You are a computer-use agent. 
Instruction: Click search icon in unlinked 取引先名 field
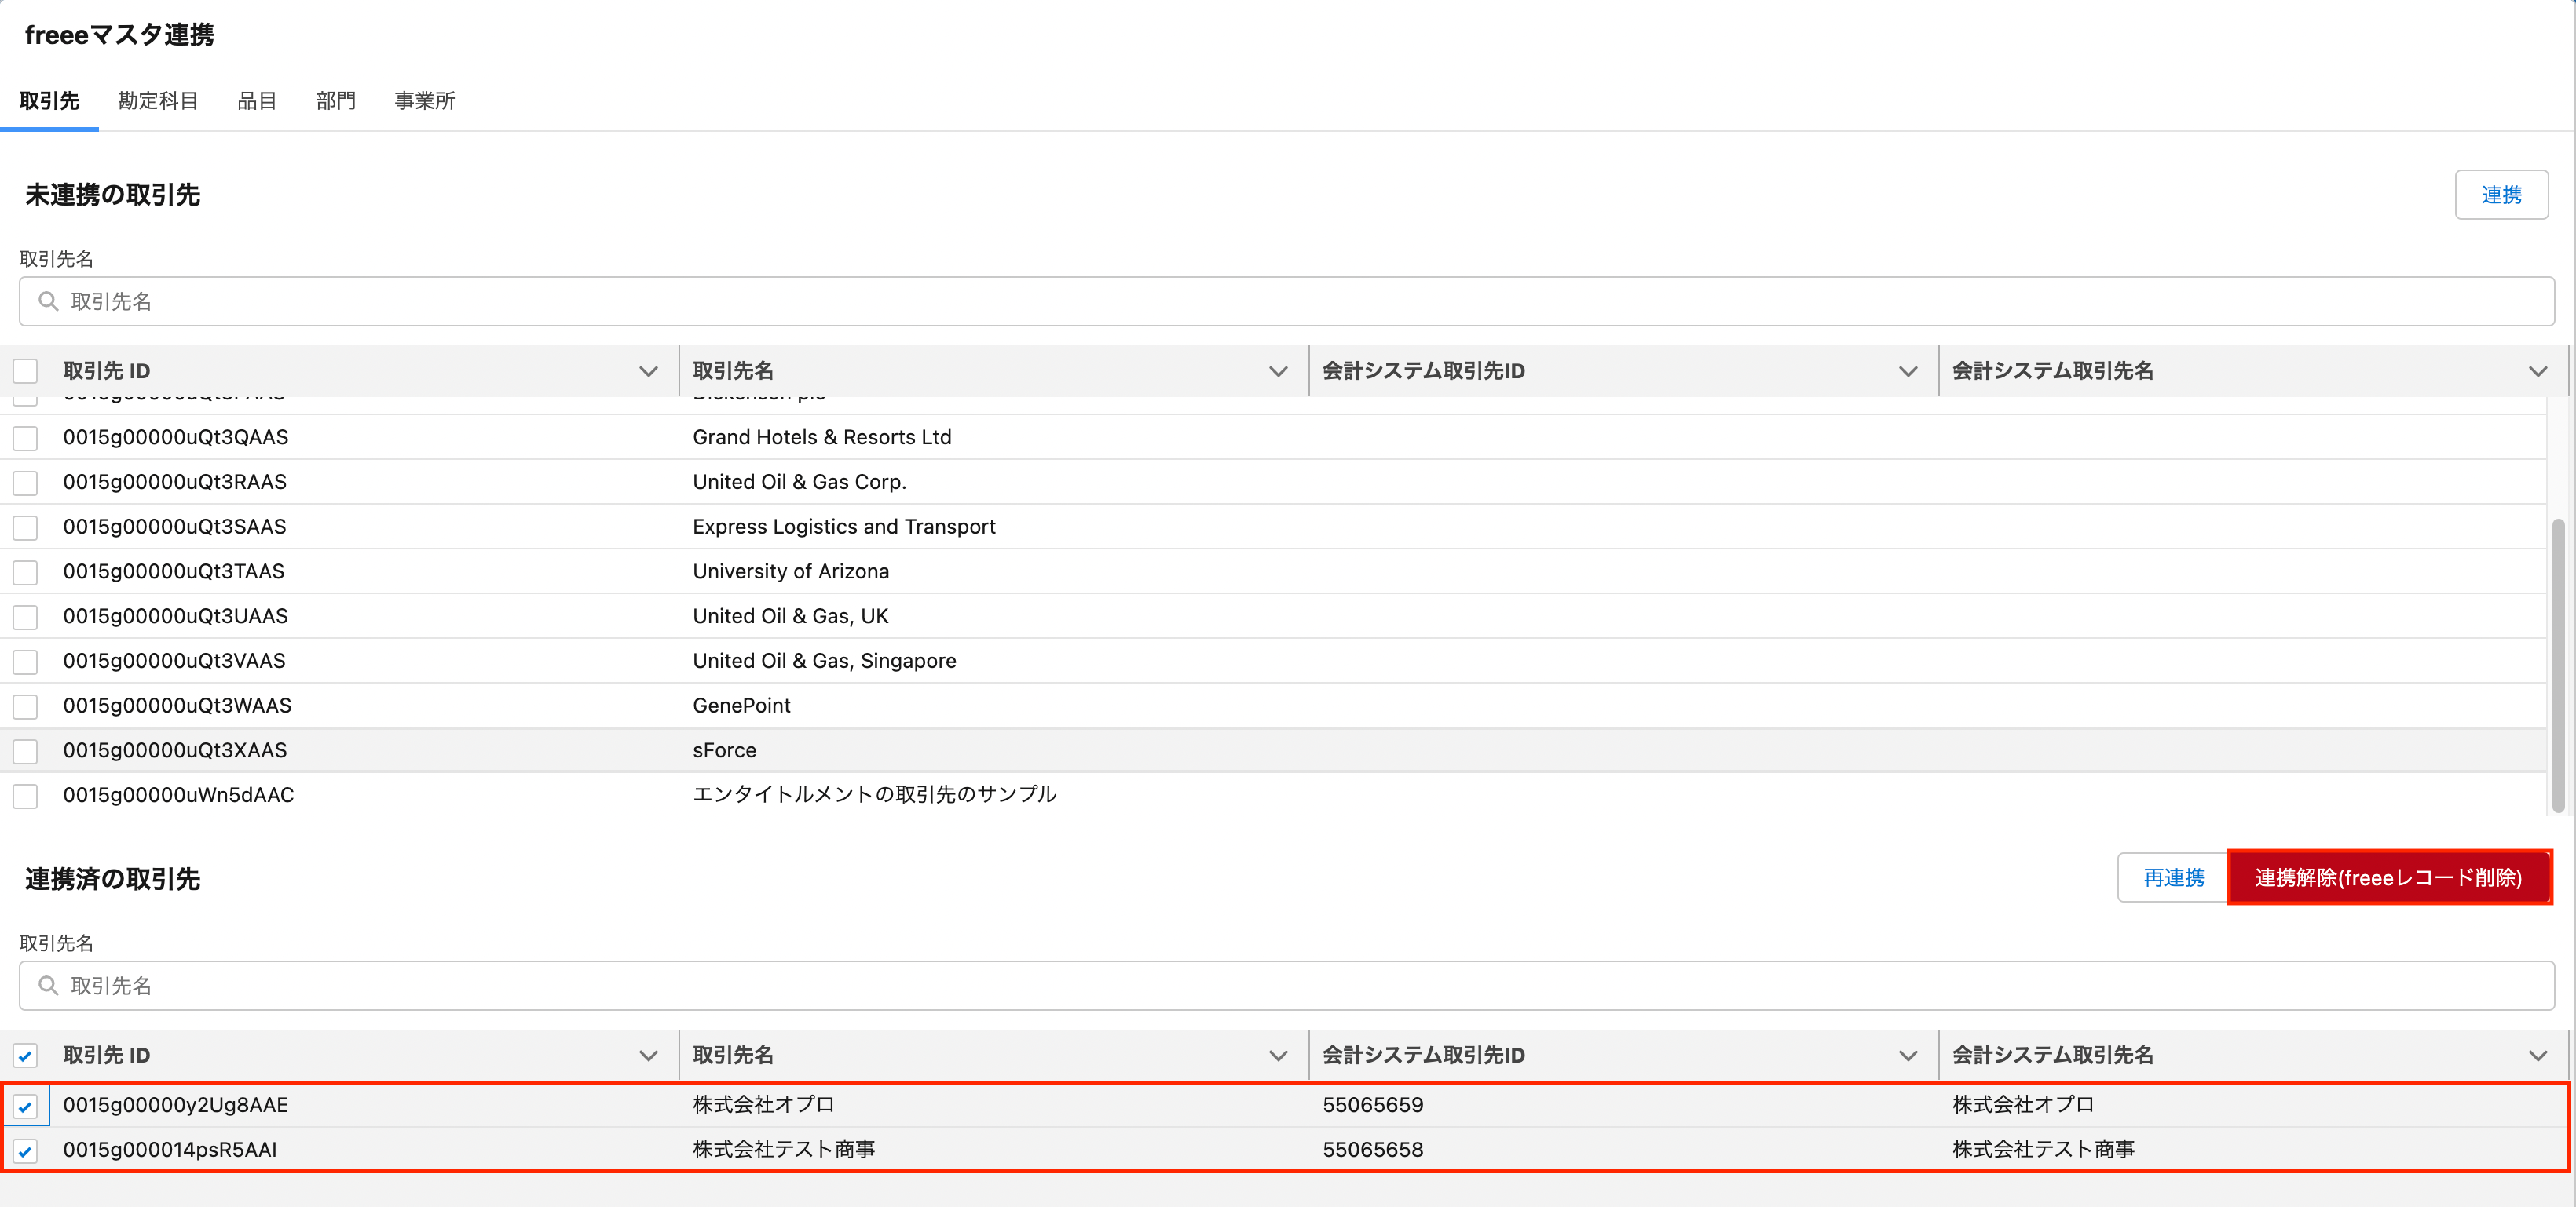[47, 301]
